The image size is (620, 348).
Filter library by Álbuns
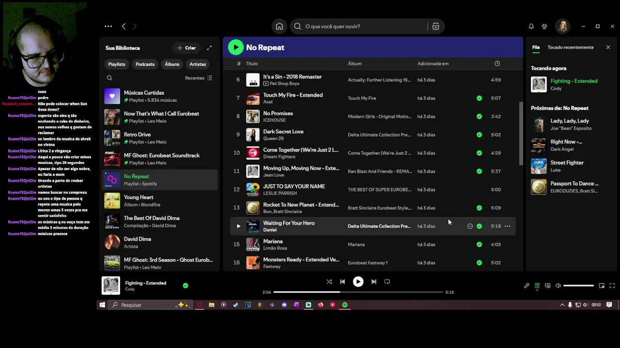point(172,64)
